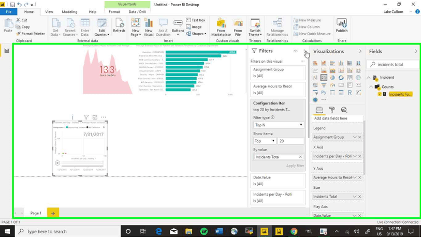Open the Format tab under Visual tools
The width and height of the screenshot is (422, 238).
click(x=114, y=12)
